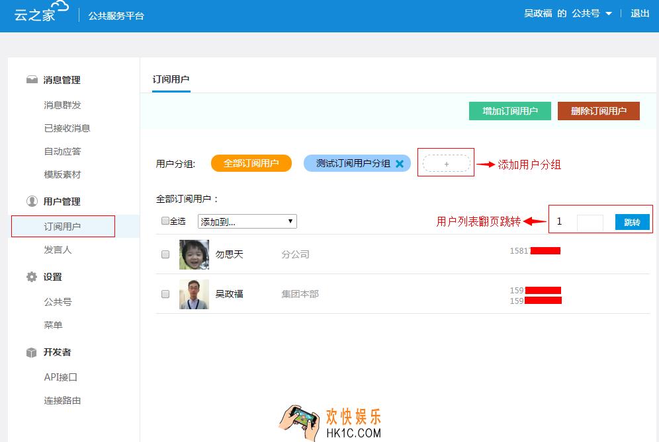Select the checkbox for user 吴政福

tap(165, 294)
